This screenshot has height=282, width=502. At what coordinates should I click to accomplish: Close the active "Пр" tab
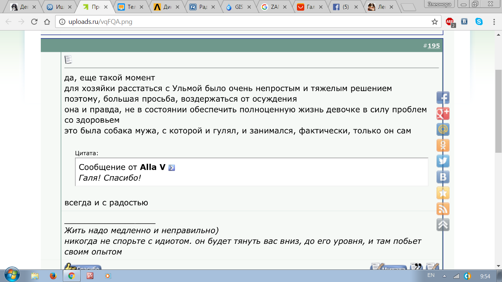(x=105, y=7)
